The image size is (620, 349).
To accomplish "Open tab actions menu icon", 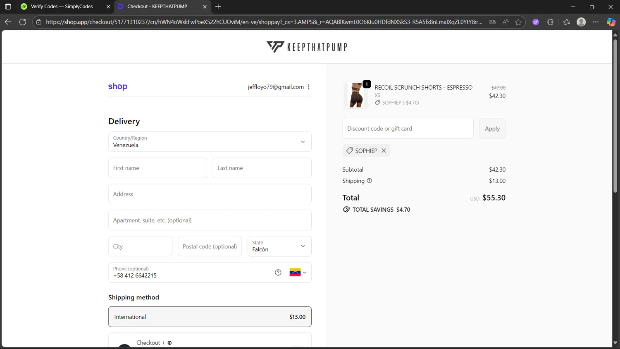I will [x=8, y=7].
